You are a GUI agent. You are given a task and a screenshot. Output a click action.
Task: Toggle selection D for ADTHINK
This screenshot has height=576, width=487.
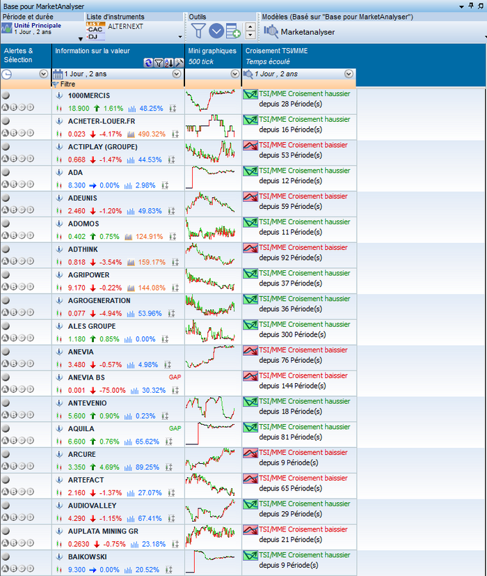coord(31,261)
